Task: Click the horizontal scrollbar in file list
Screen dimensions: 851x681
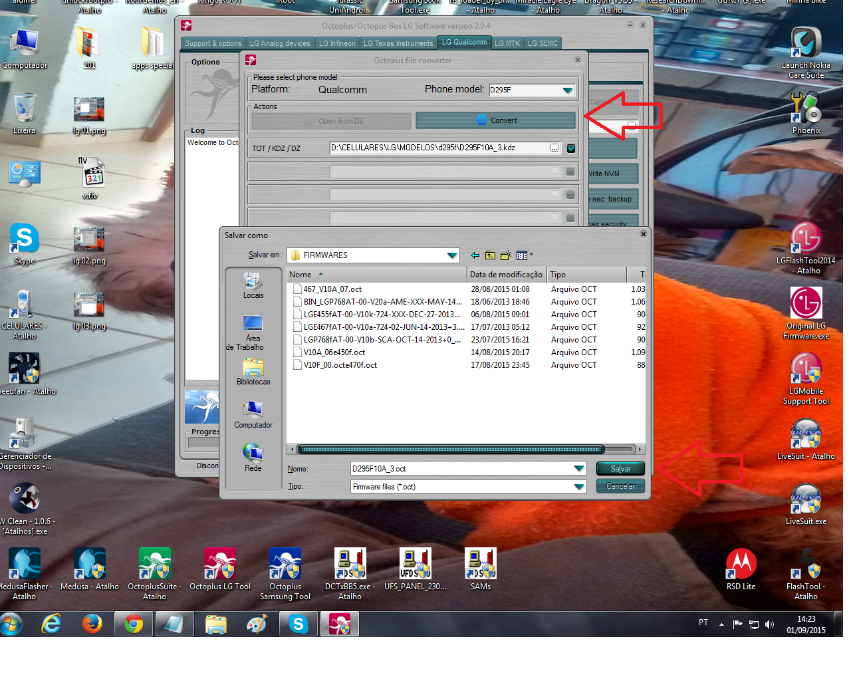Action: click(451, 450)
